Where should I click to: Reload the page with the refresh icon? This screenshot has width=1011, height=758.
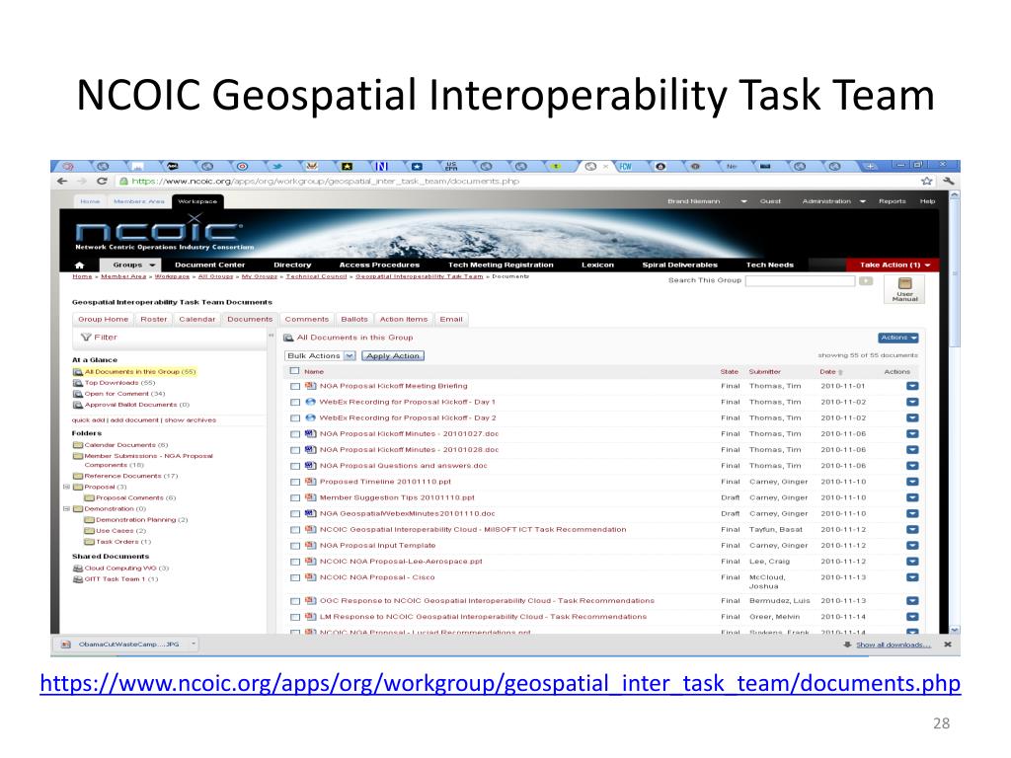pos(102,182)
